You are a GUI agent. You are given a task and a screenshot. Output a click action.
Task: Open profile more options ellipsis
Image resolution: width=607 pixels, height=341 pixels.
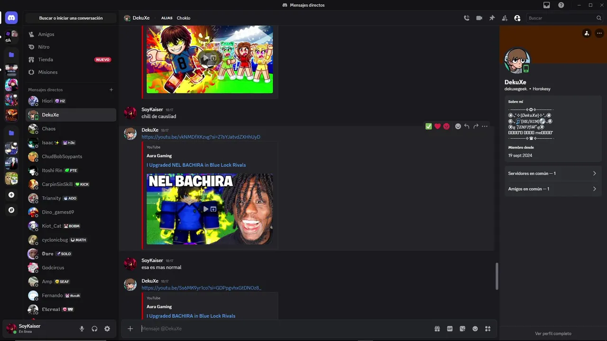[x=599, y=33]
